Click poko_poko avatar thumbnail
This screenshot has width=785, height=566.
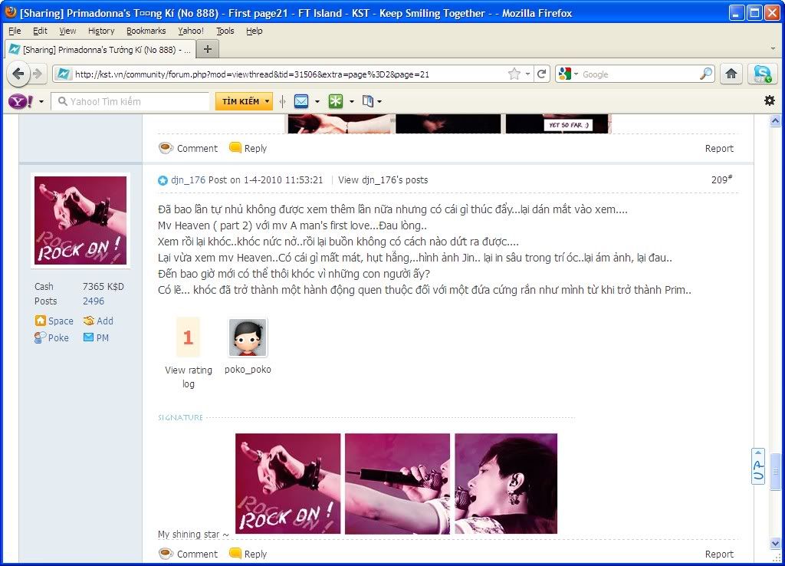[248, 337]
